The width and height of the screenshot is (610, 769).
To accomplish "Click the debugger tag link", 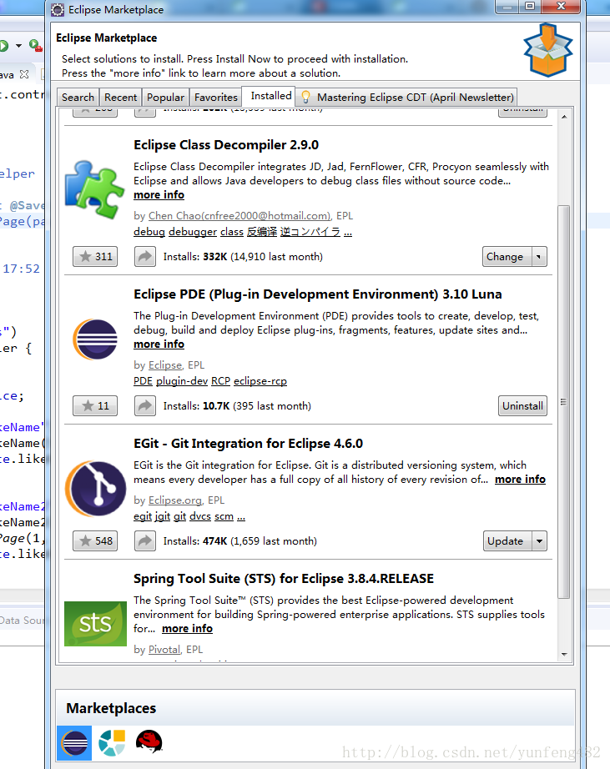I will [x=193, y=232].
